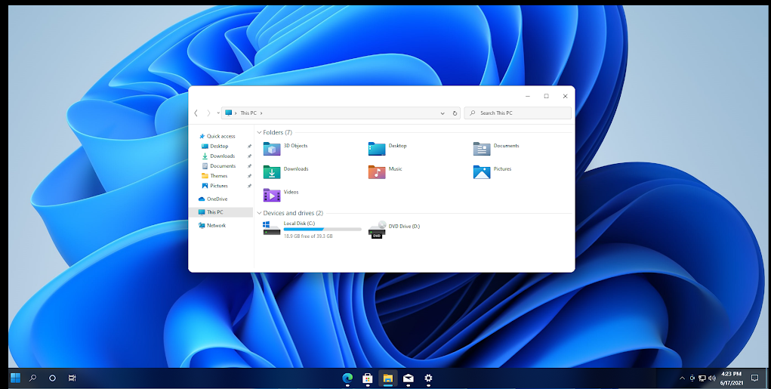Click the clock and date on taskbar

coord(731,378)
